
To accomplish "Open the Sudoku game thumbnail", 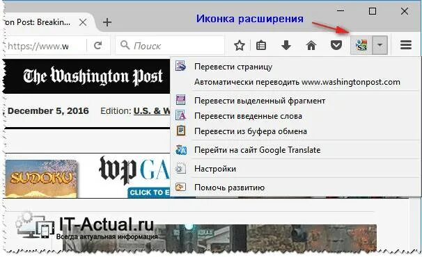I will point(42,179).
